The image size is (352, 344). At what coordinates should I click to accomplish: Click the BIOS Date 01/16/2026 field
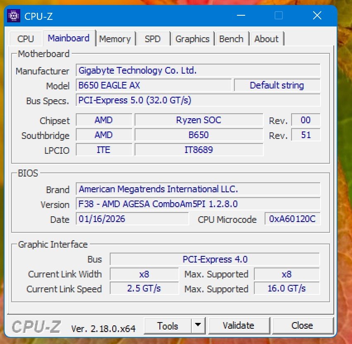[132, 219]
